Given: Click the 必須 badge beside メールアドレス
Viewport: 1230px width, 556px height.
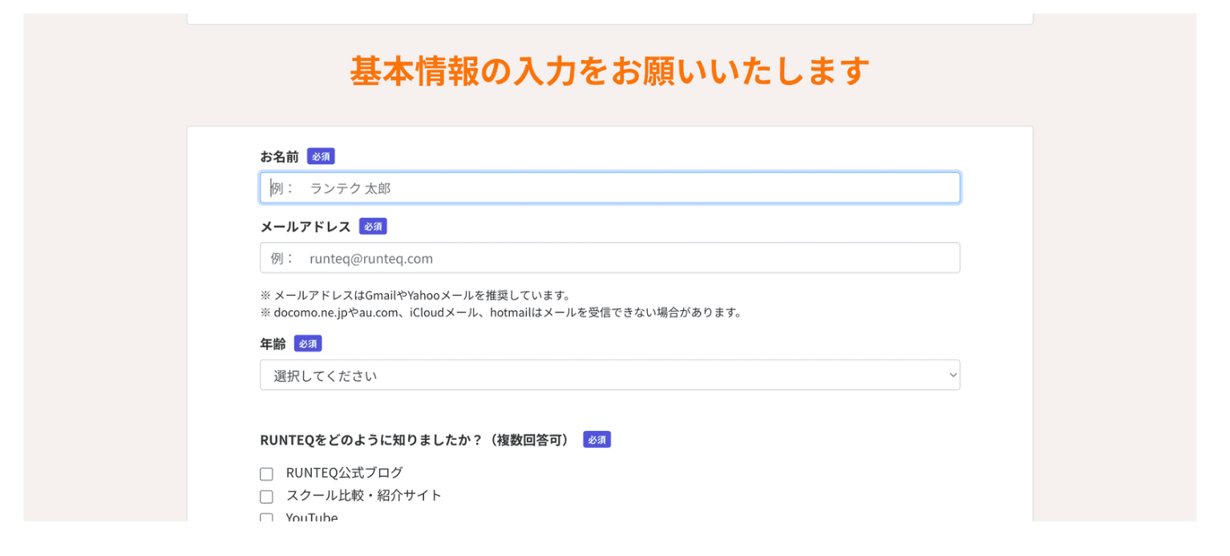Looking at the screenshot, I should point(373,227).
